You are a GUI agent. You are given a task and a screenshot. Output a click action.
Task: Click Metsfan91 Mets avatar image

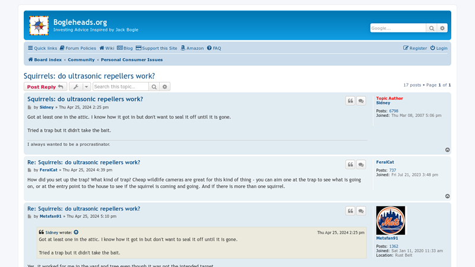click(391, 220)
